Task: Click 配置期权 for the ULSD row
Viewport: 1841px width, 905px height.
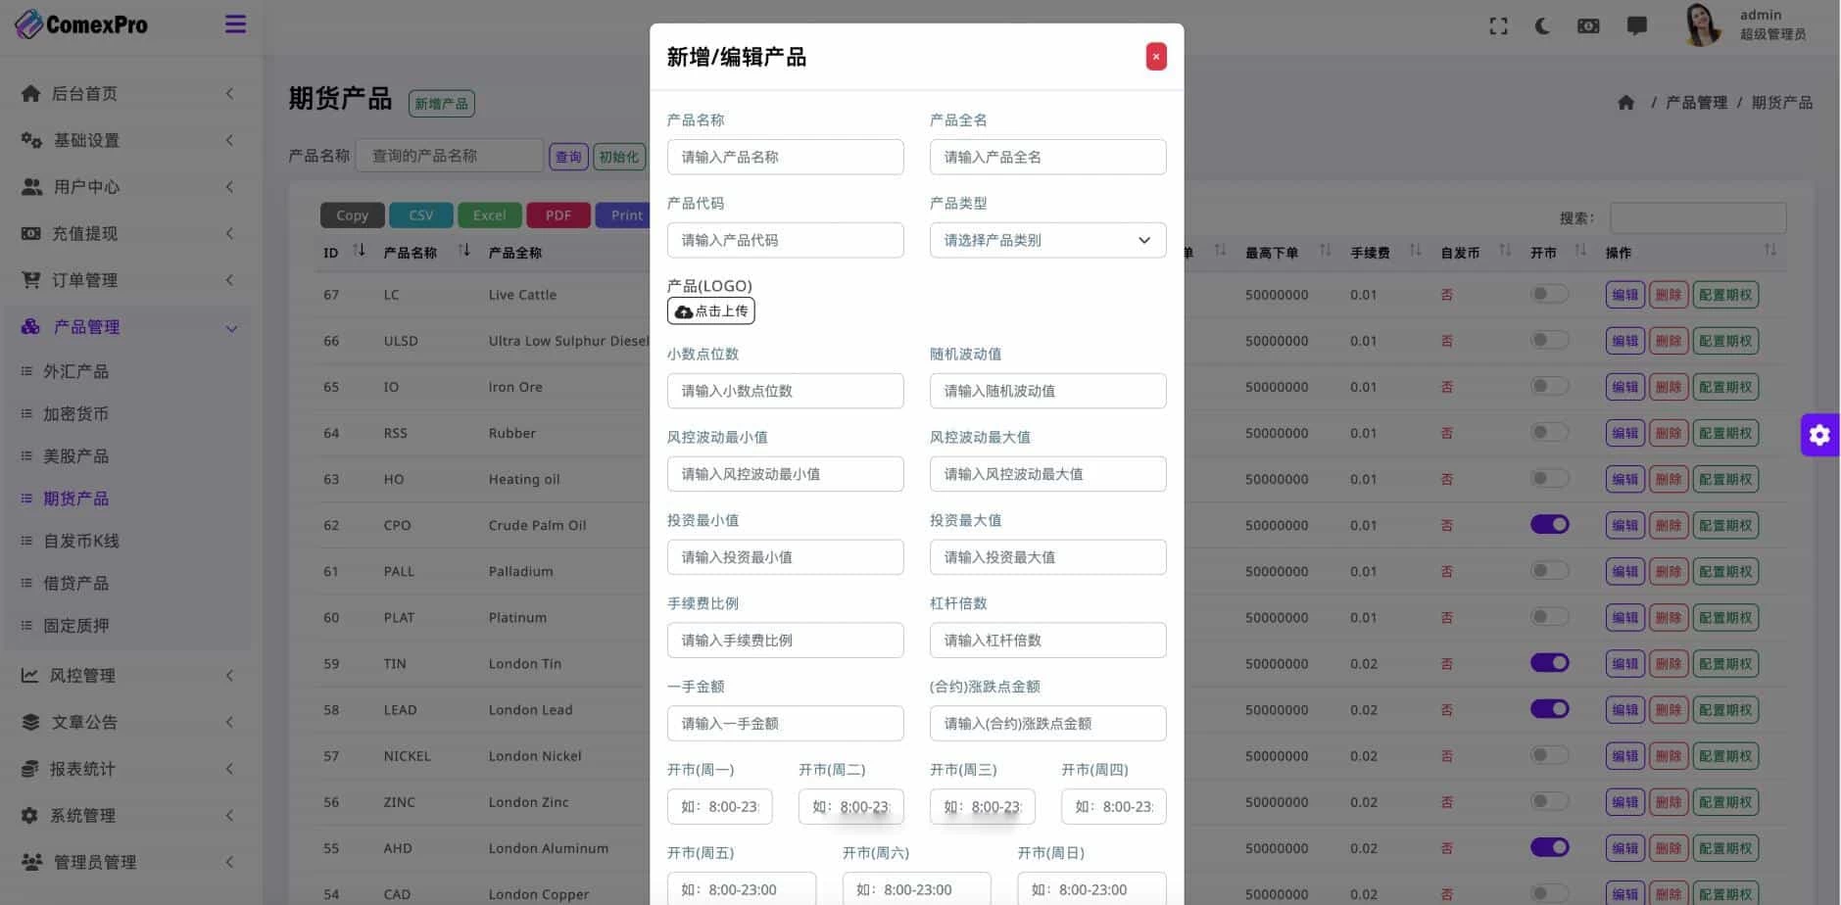Action: (1724, 341)
